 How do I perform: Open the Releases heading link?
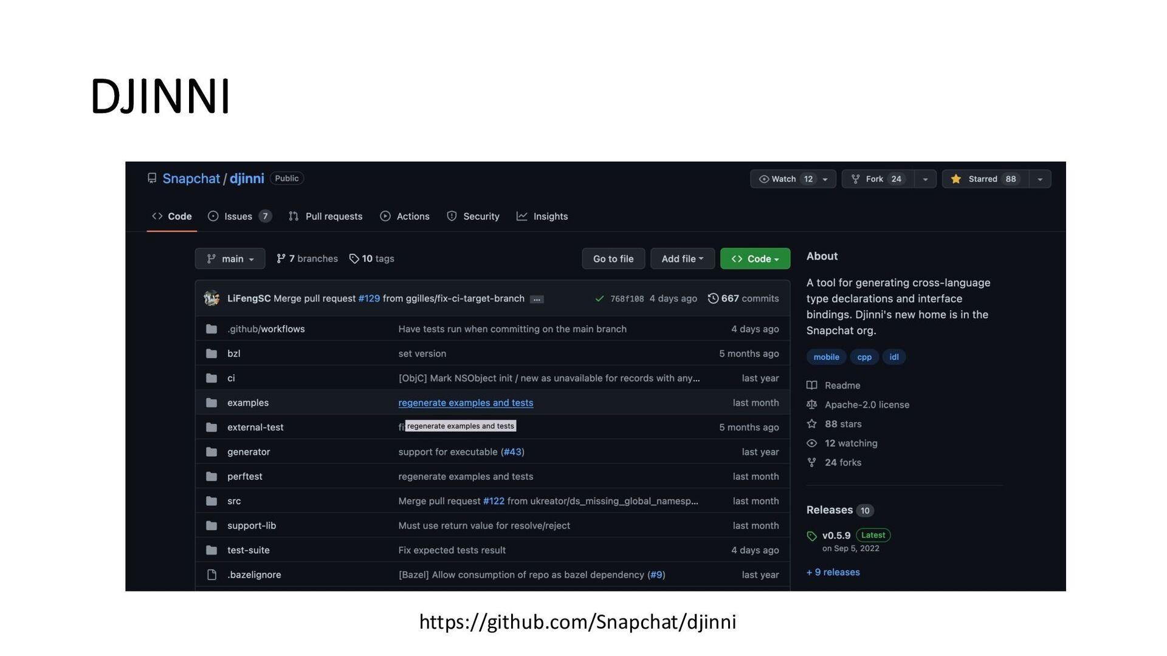coord(830,510)
